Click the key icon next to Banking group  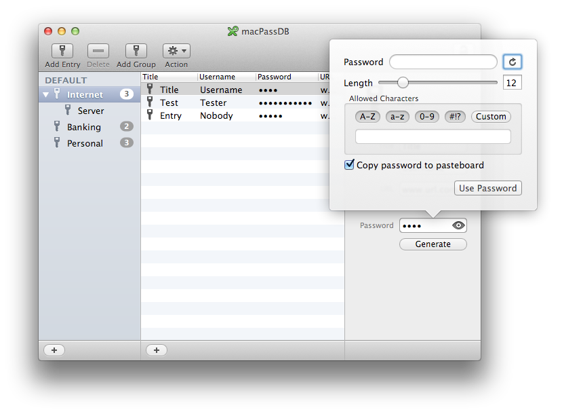[57, 127]
